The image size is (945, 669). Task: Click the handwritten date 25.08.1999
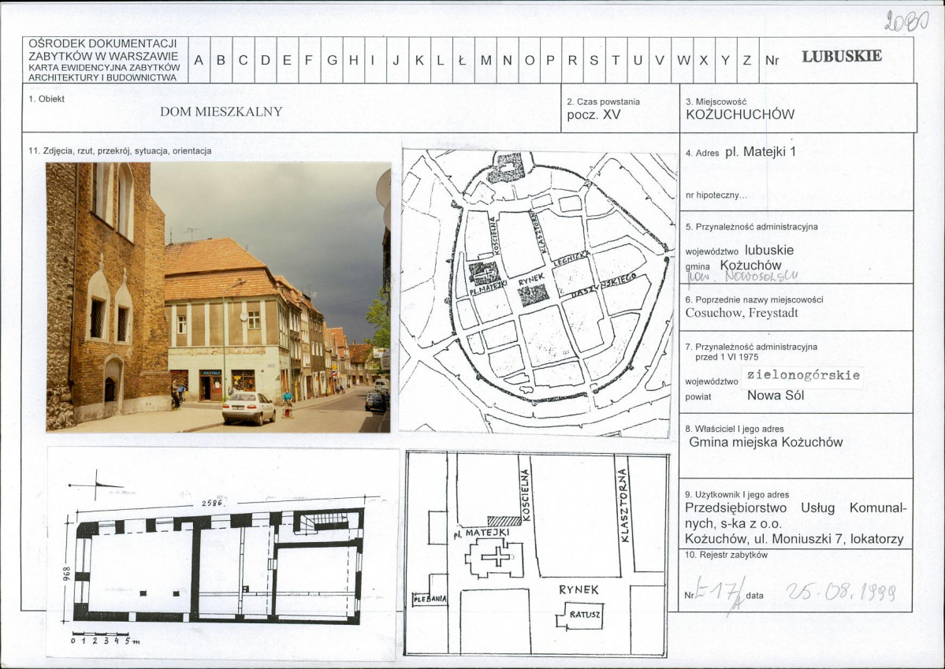pos(841,592)
